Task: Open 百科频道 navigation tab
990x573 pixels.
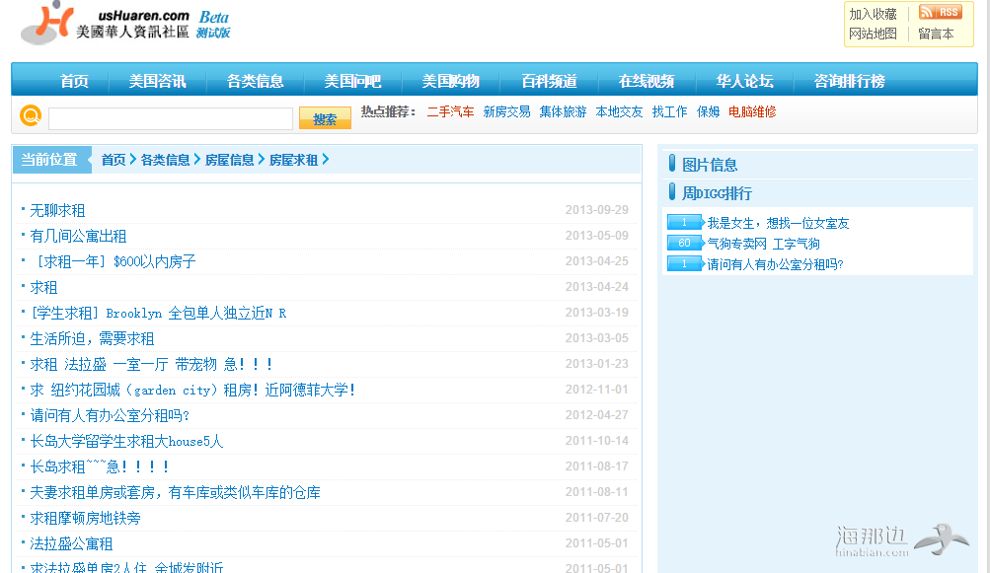Action: click(x=549, y=81)
